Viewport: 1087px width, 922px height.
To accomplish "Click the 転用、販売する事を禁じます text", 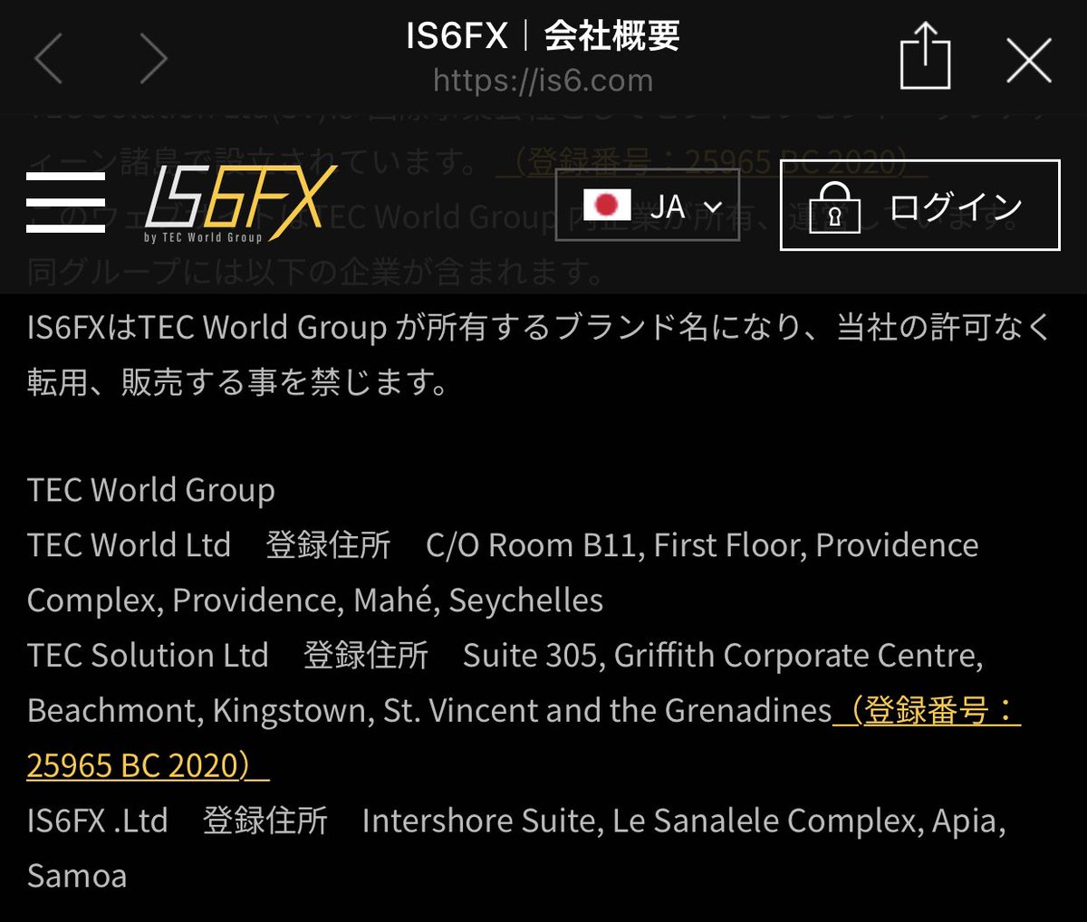I will [x=238, y=381].
